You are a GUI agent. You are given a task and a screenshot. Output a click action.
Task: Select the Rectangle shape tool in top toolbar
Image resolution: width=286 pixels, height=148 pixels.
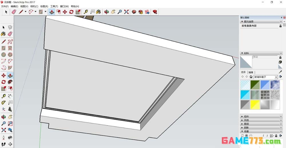point(41,12)
